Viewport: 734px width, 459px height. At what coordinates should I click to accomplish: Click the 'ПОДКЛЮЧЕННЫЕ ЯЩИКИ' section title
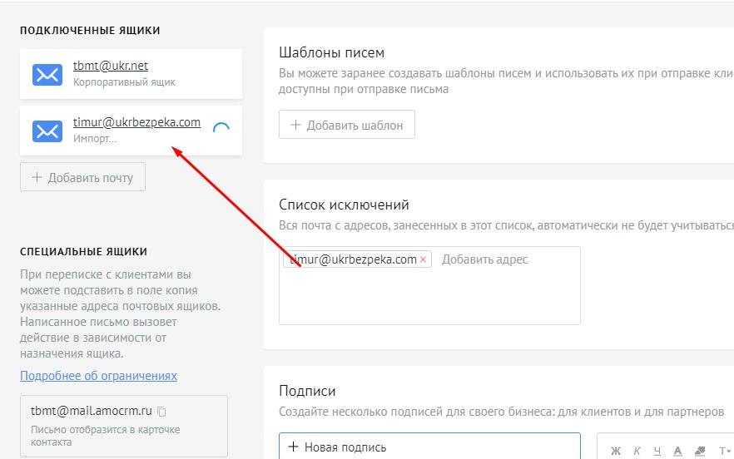pos(90,31)
